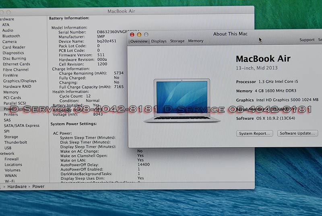Click the Processor 1.3 GHz Intel Core i5 line

pyautogui.click(x=267, y=82)
